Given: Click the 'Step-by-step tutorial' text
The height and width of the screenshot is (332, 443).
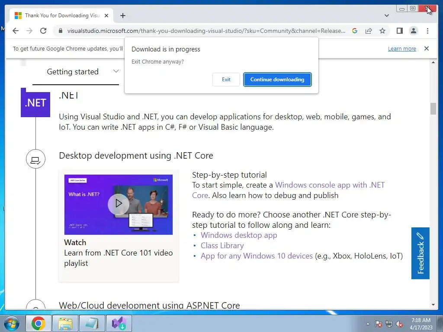Looking at the screenshot, I should point(229,175).
